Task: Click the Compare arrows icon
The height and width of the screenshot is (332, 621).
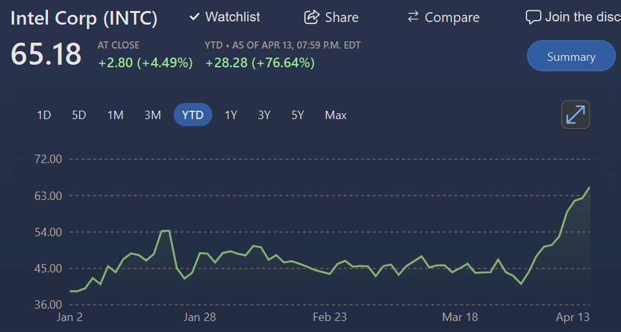Action: (413, 17)
